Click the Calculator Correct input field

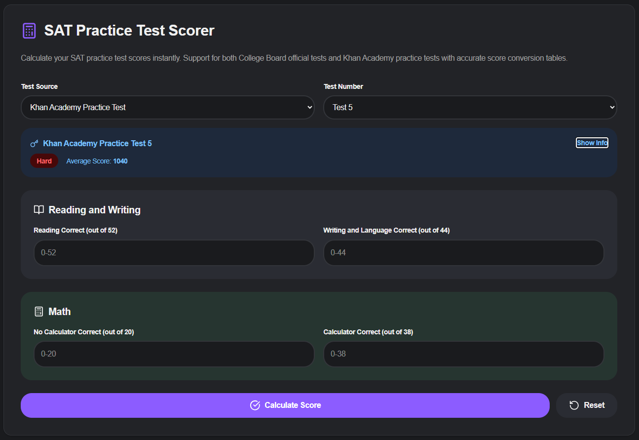pos(463,354)
